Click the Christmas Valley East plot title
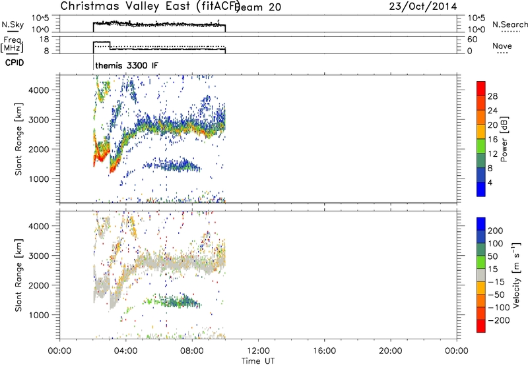 [150, 7]
